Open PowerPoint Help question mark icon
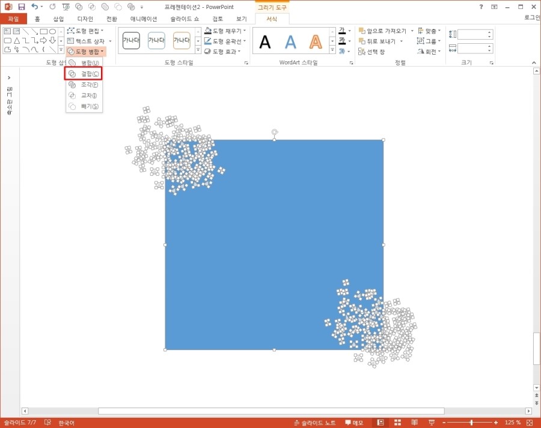 click(481, 7)
